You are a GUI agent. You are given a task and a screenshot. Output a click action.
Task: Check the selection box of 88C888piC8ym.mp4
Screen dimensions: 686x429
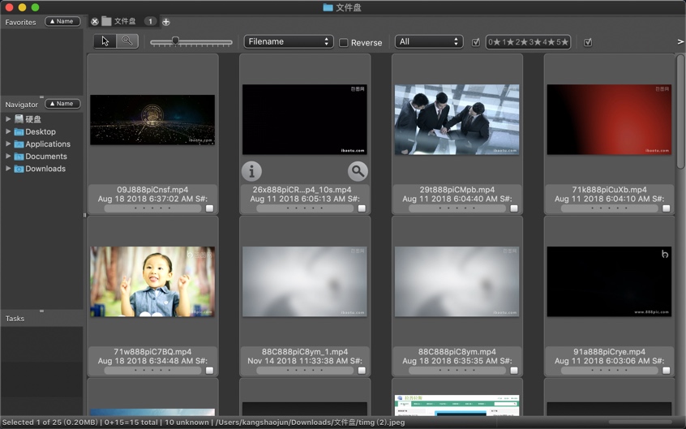[x=514, y=371]
